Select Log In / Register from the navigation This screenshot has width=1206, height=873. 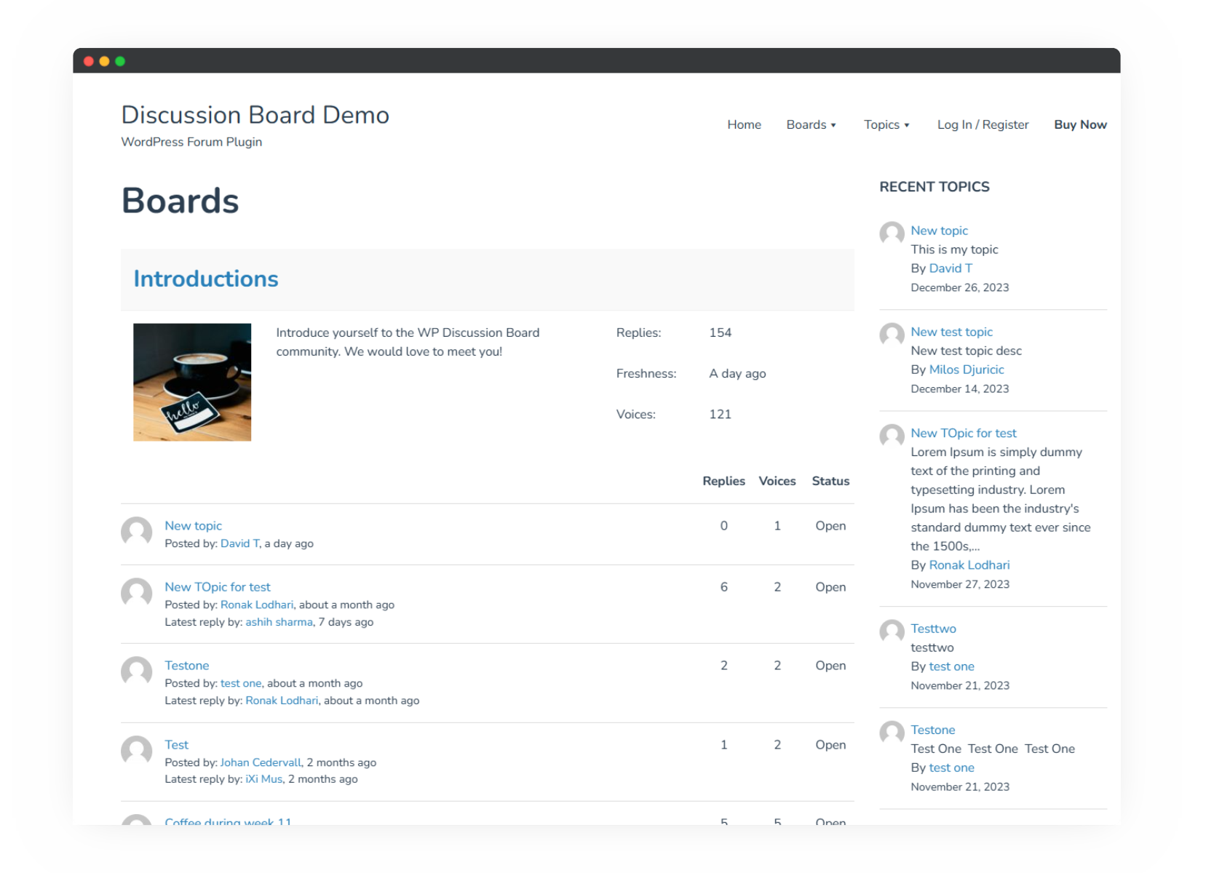[983, 124]
